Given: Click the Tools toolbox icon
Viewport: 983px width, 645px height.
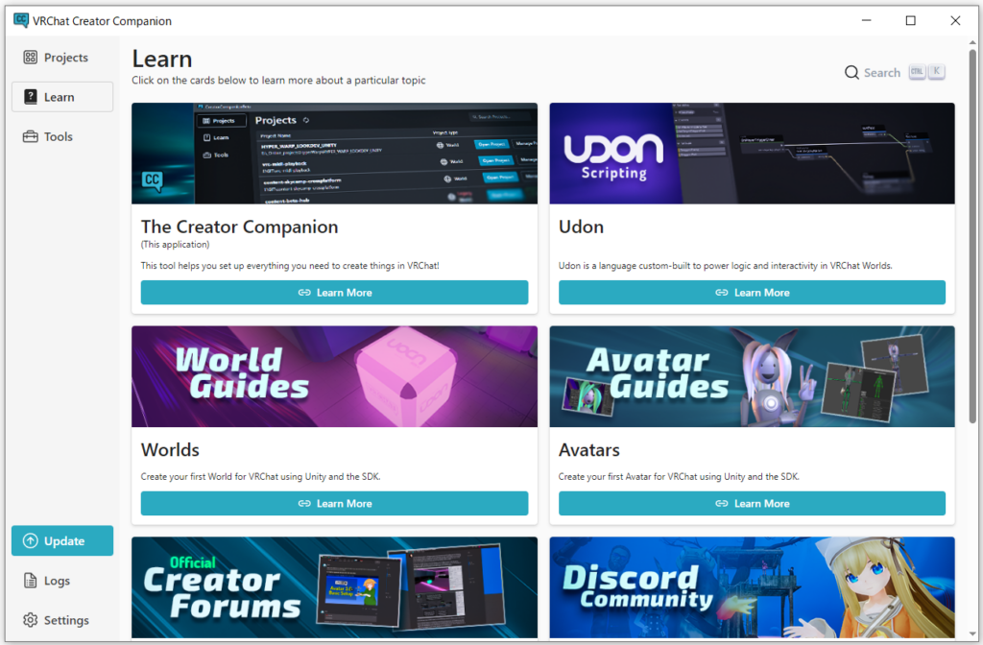Looking at the screenshot, I should pyautogui.click(x=30, y=136).
